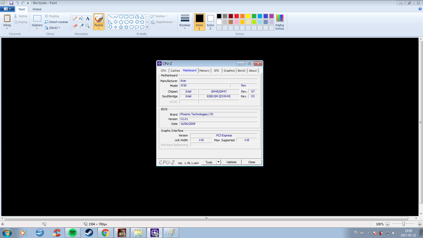
Task: Click the Redo arrow in the title bar
Action: click(23, 3)
